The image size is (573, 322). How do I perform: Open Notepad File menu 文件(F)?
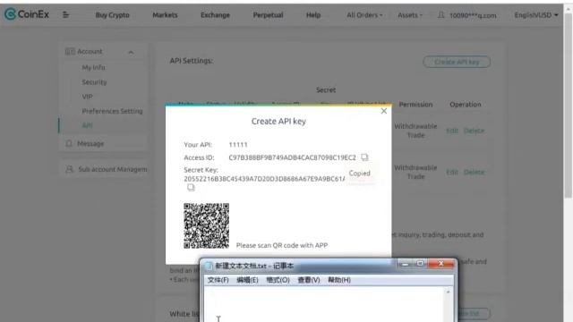218,280
